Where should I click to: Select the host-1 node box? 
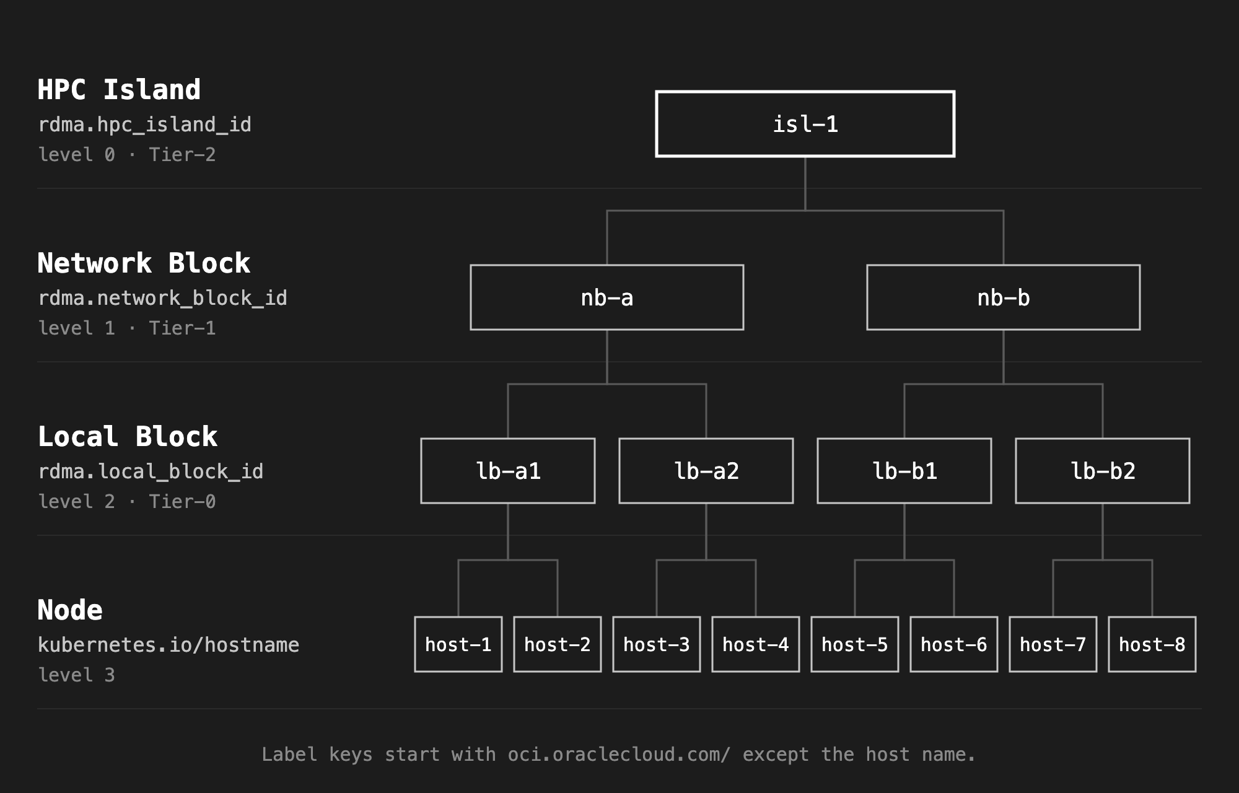click(x=458, y=644)
